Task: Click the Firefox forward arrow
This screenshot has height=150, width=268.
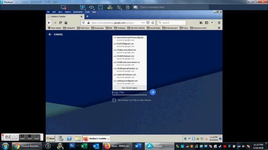Action: click(x=55, y=22)
